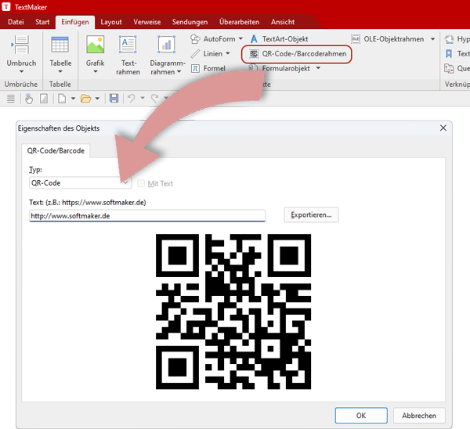470x429 pixels.
Task: Confirm dialog with OK button
Action: click(361, 416)
